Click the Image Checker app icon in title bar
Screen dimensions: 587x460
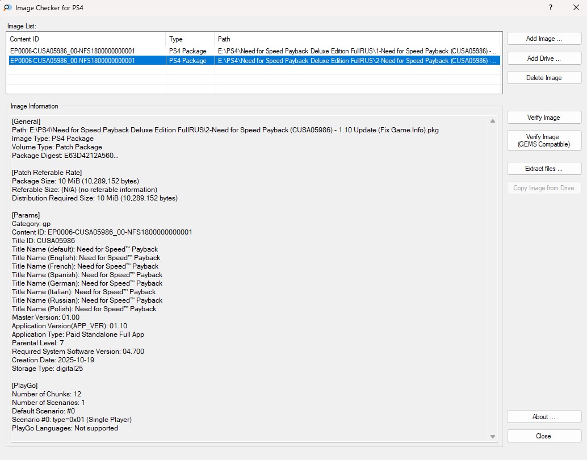(x=8, y=8)
